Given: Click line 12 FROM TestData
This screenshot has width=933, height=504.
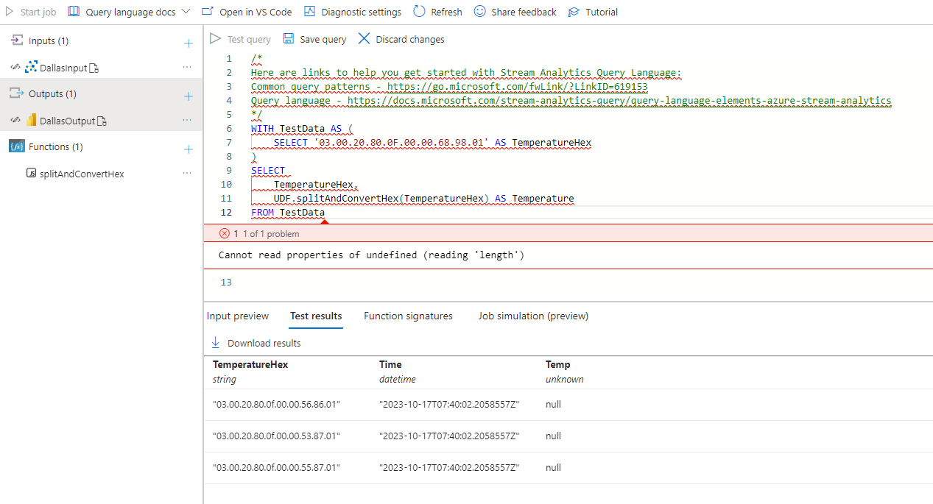Looking at the screenshot, I should tap(288, 213).
